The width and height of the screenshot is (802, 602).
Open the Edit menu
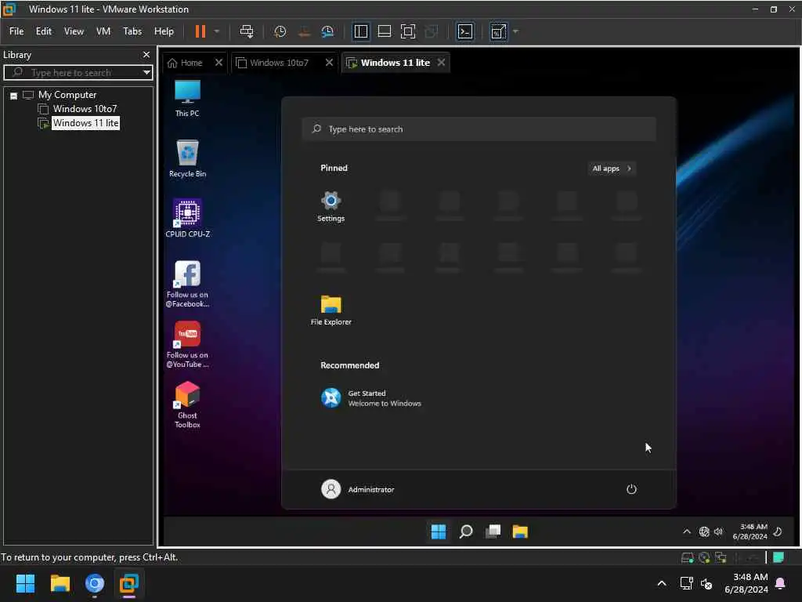click(x=44, y=31)
